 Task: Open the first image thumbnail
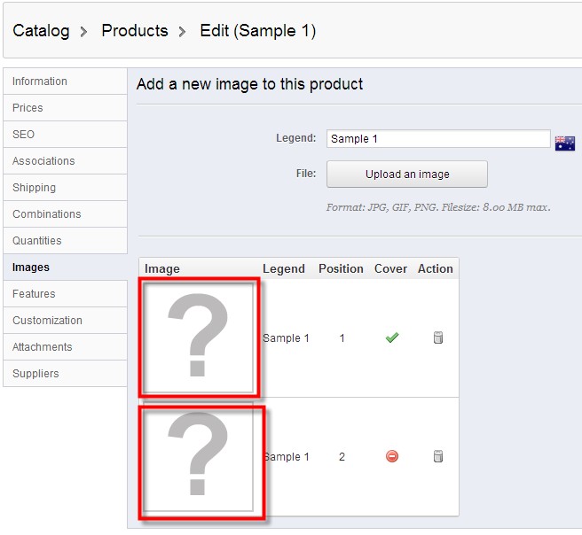[x=200, y=337]
